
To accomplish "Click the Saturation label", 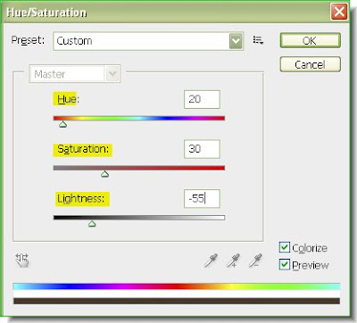I will coord(83,149).
